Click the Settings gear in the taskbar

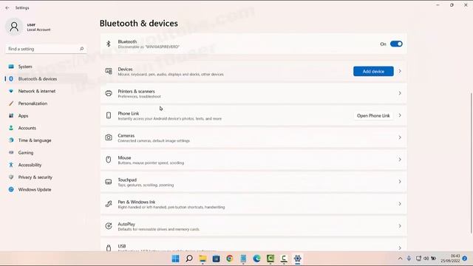[297, 259]
